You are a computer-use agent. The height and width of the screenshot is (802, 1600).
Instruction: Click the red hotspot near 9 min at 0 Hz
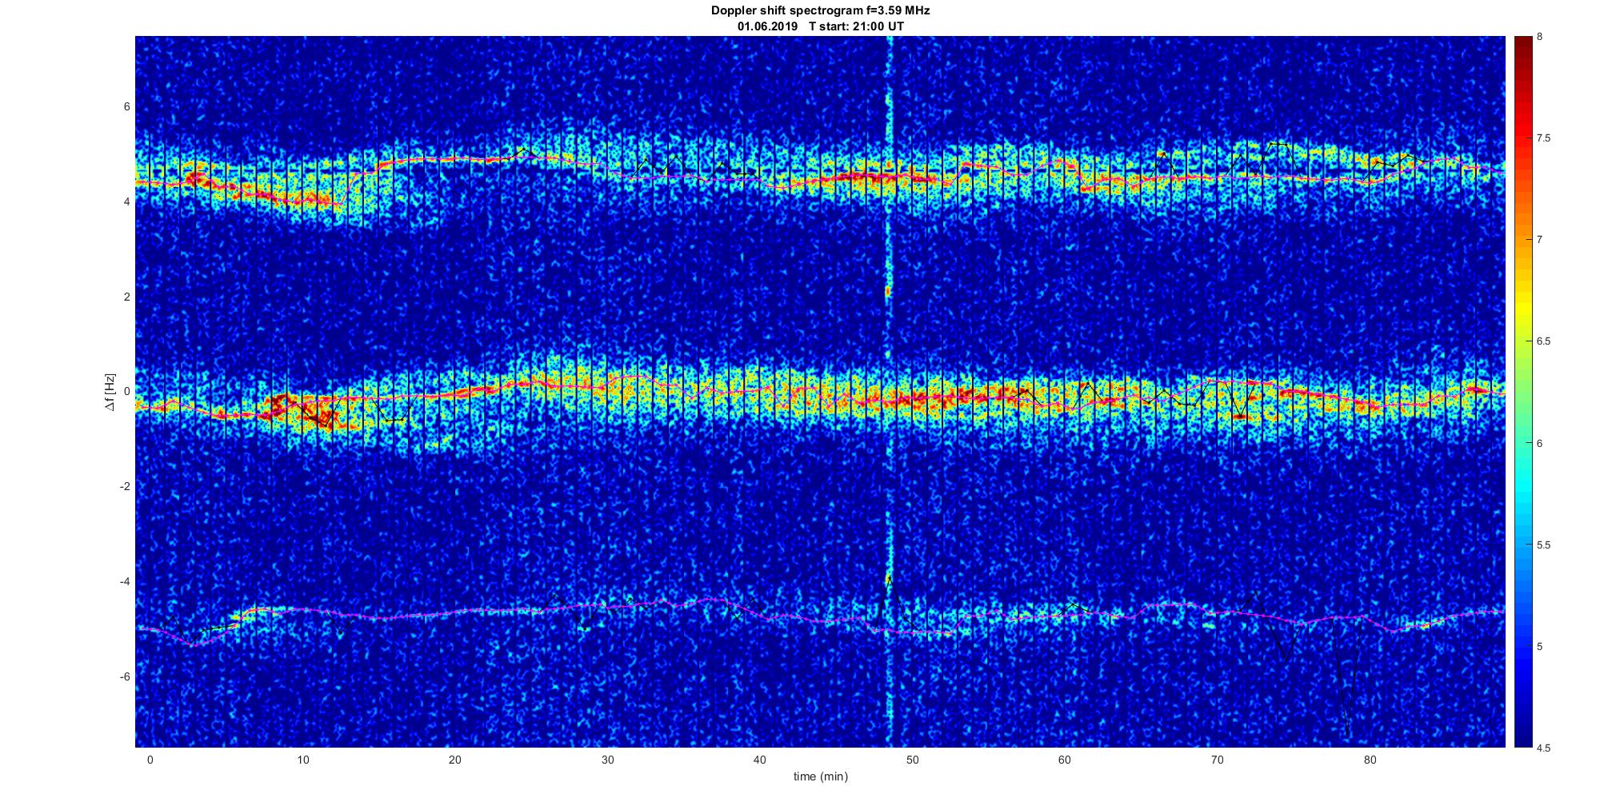tap(278, 403)
